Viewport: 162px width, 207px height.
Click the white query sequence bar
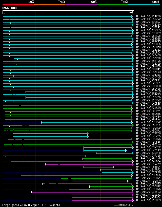68,10
